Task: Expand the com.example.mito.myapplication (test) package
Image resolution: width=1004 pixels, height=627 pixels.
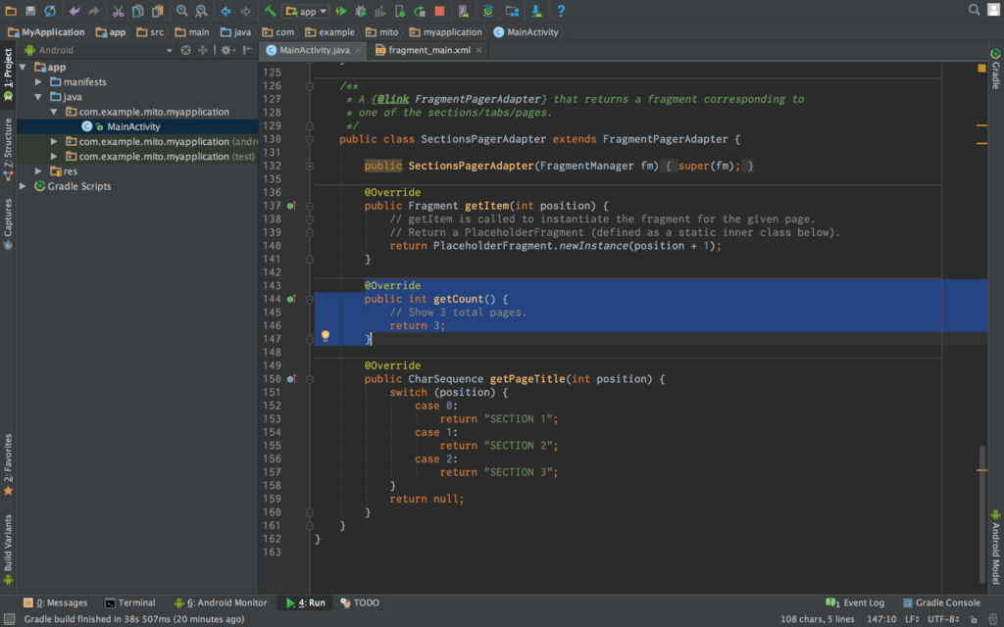Action: [x=54, y=157]
